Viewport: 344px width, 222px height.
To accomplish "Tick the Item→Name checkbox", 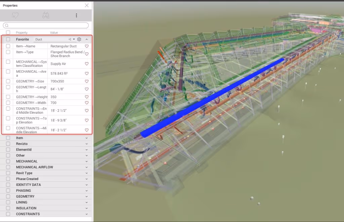I will (x=8, y=46).
